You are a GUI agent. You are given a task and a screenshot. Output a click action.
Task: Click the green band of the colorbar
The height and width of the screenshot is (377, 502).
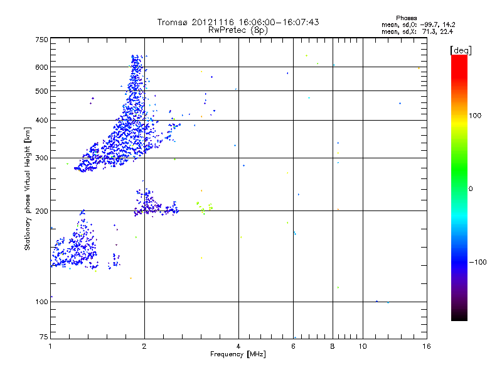[459, 170]
